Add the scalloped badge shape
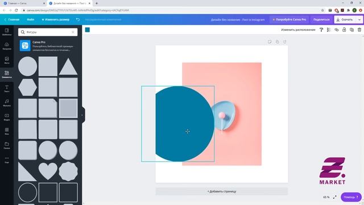The image size is (364, 205). pos(68,171)
